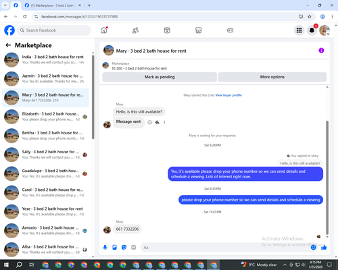Screen dimensions: 338x270
Task: Select Mary's conversation in the list
Action: (x=46, y=98)
